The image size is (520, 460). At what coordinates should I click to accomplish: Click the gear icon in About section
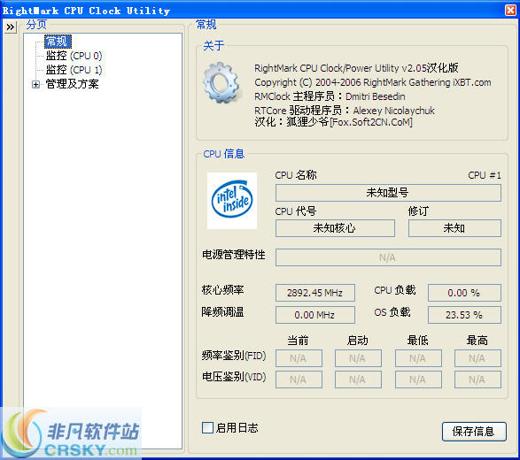[x=222, y=83]
